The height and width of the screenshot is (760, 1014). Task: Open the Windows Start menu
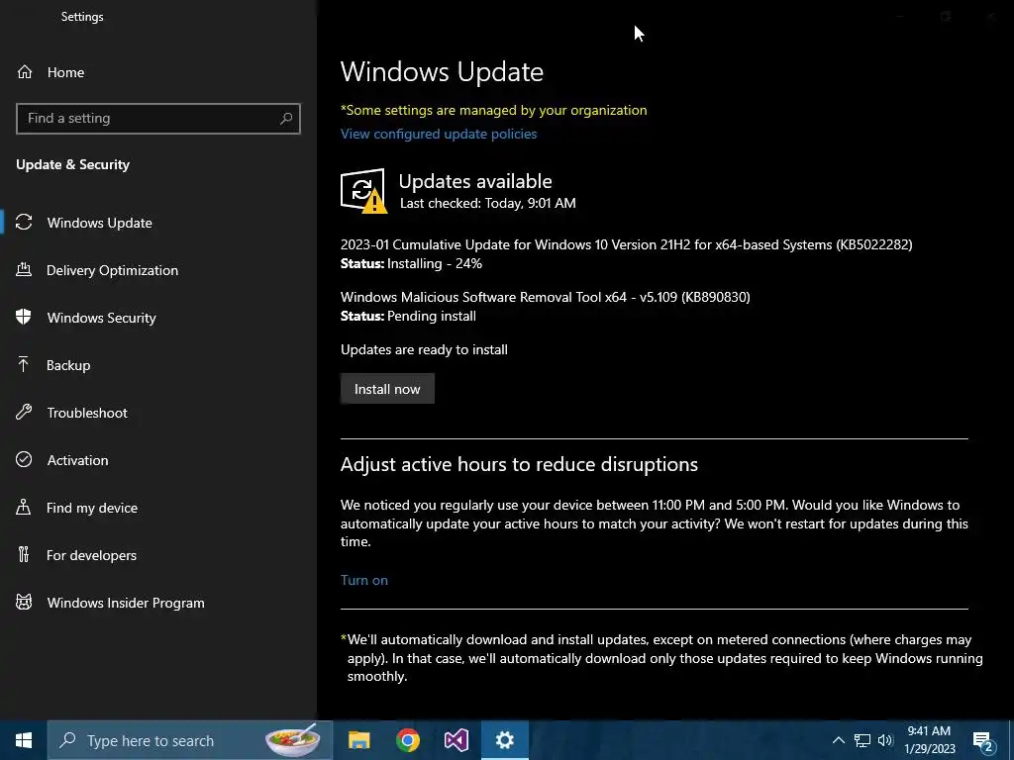click(24, 740)
